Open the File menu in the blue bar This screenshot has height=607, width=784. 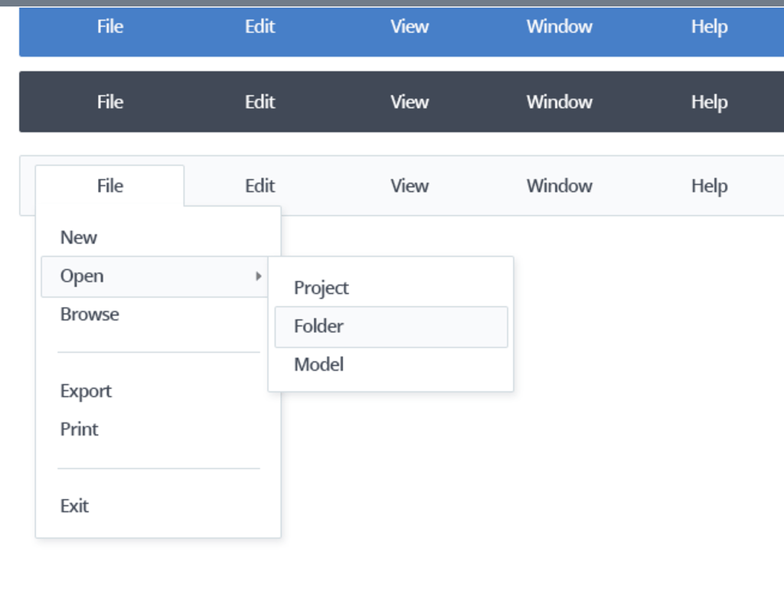(x=109, y=26)
